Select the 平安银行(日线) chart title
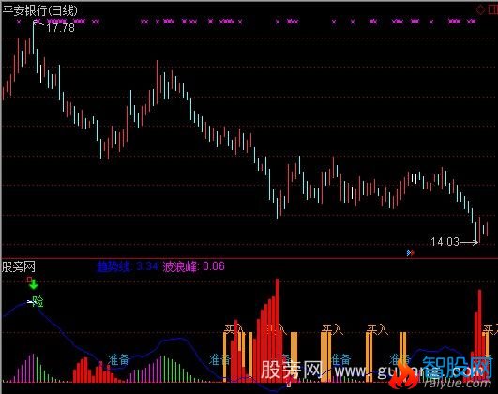The height and width of the screenshot is (394, 498). (40, 10)
